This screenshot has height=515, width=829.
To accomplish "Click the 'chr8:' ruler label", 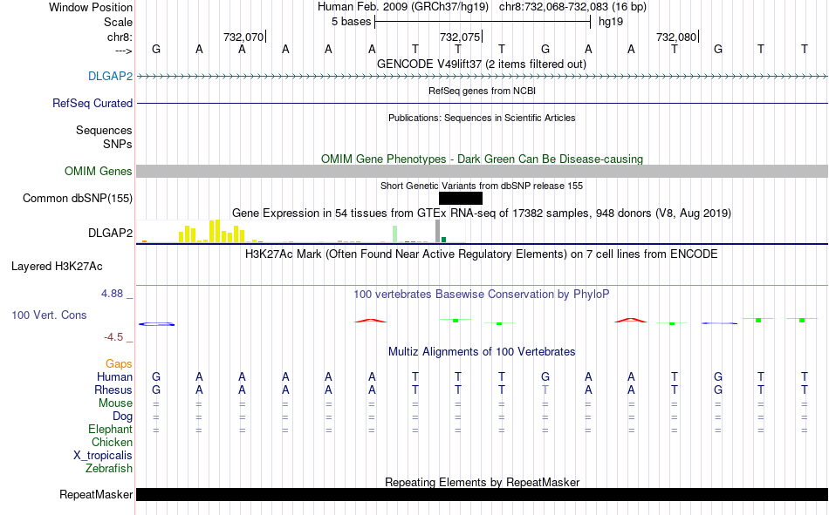I will click(x=120, y=37).
